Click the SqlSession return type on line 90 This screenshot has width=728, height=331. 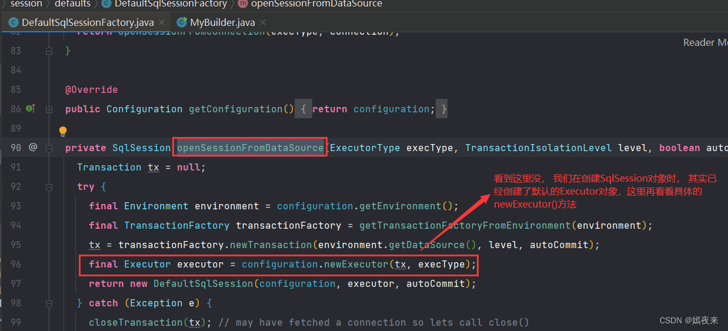coord(141,148)
